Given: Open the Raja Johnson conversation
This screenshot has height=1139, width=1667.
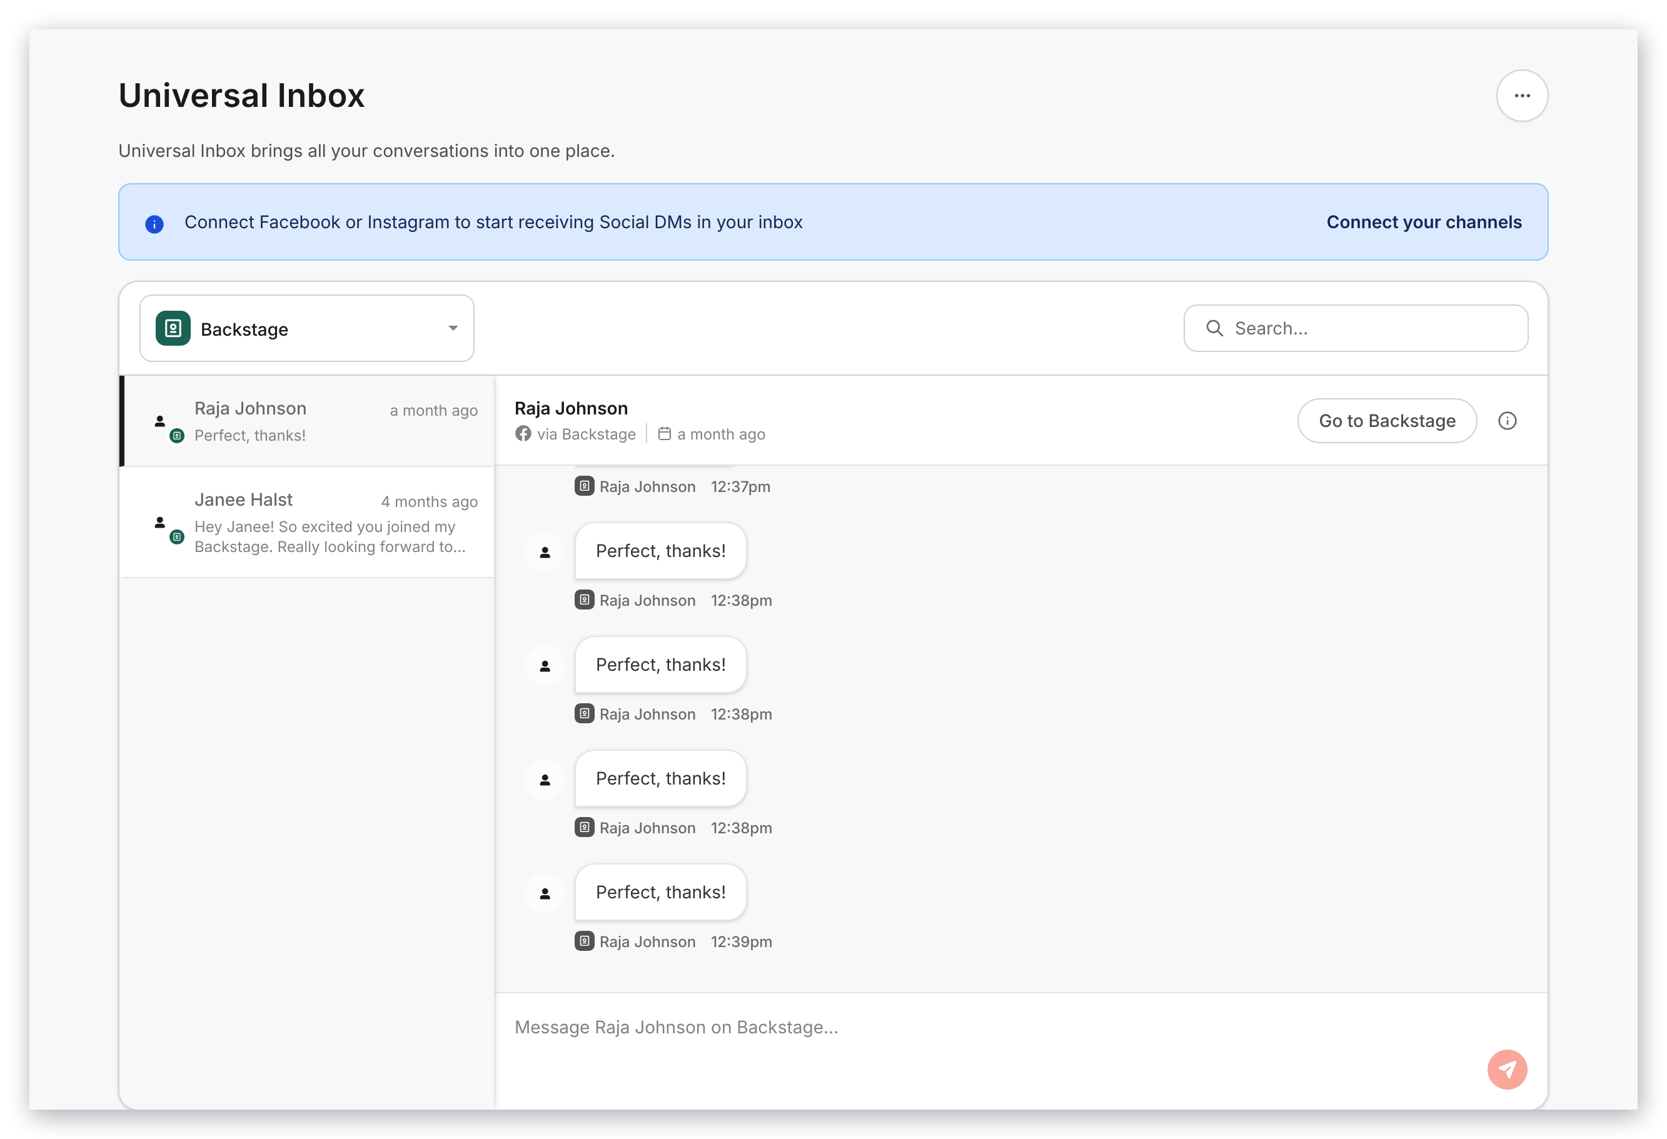Looking at the screenshot, I should click(307, 421).
